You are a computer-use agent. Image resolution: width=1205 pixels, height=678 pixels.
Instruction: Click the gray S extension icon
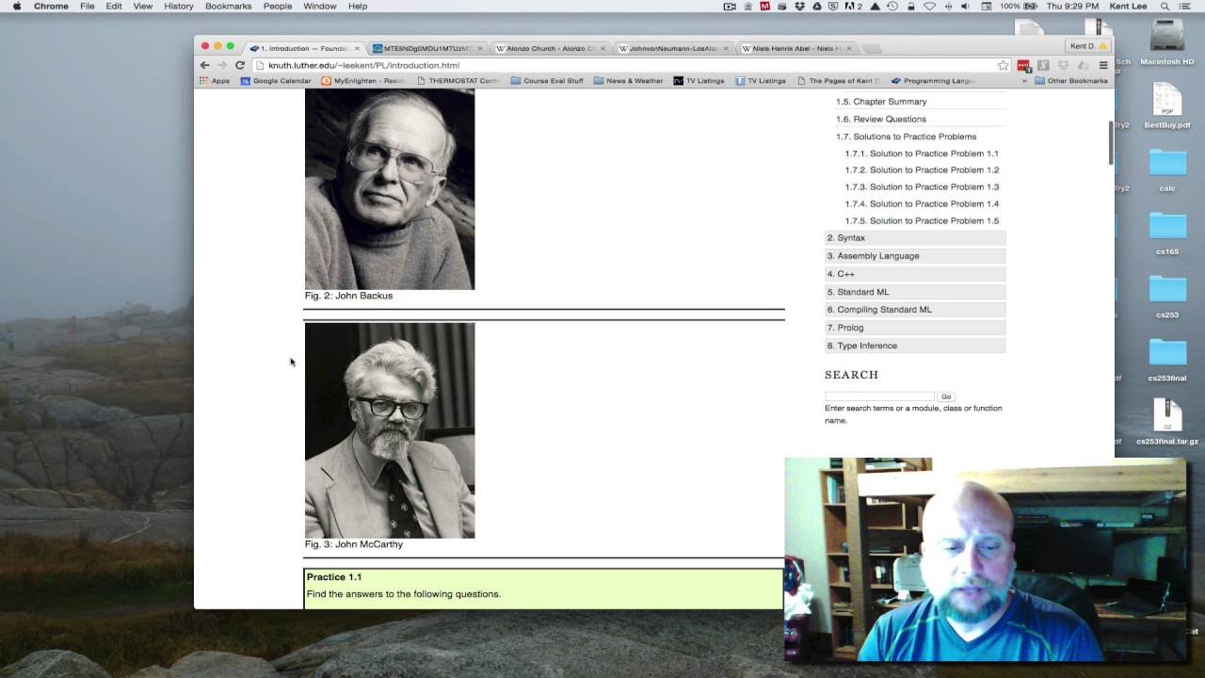pos(1043,65)
